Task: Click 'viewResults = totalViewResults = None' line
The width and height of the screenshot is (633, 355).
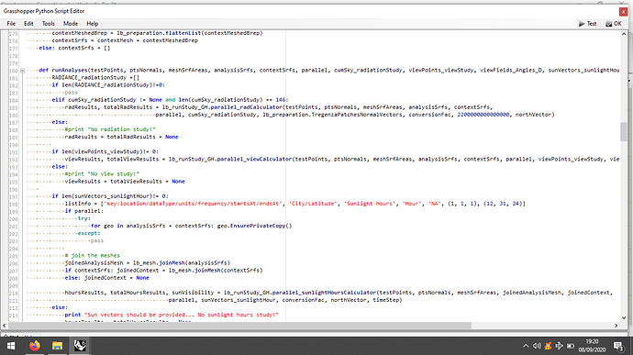Action: click(x=125, y=182)
